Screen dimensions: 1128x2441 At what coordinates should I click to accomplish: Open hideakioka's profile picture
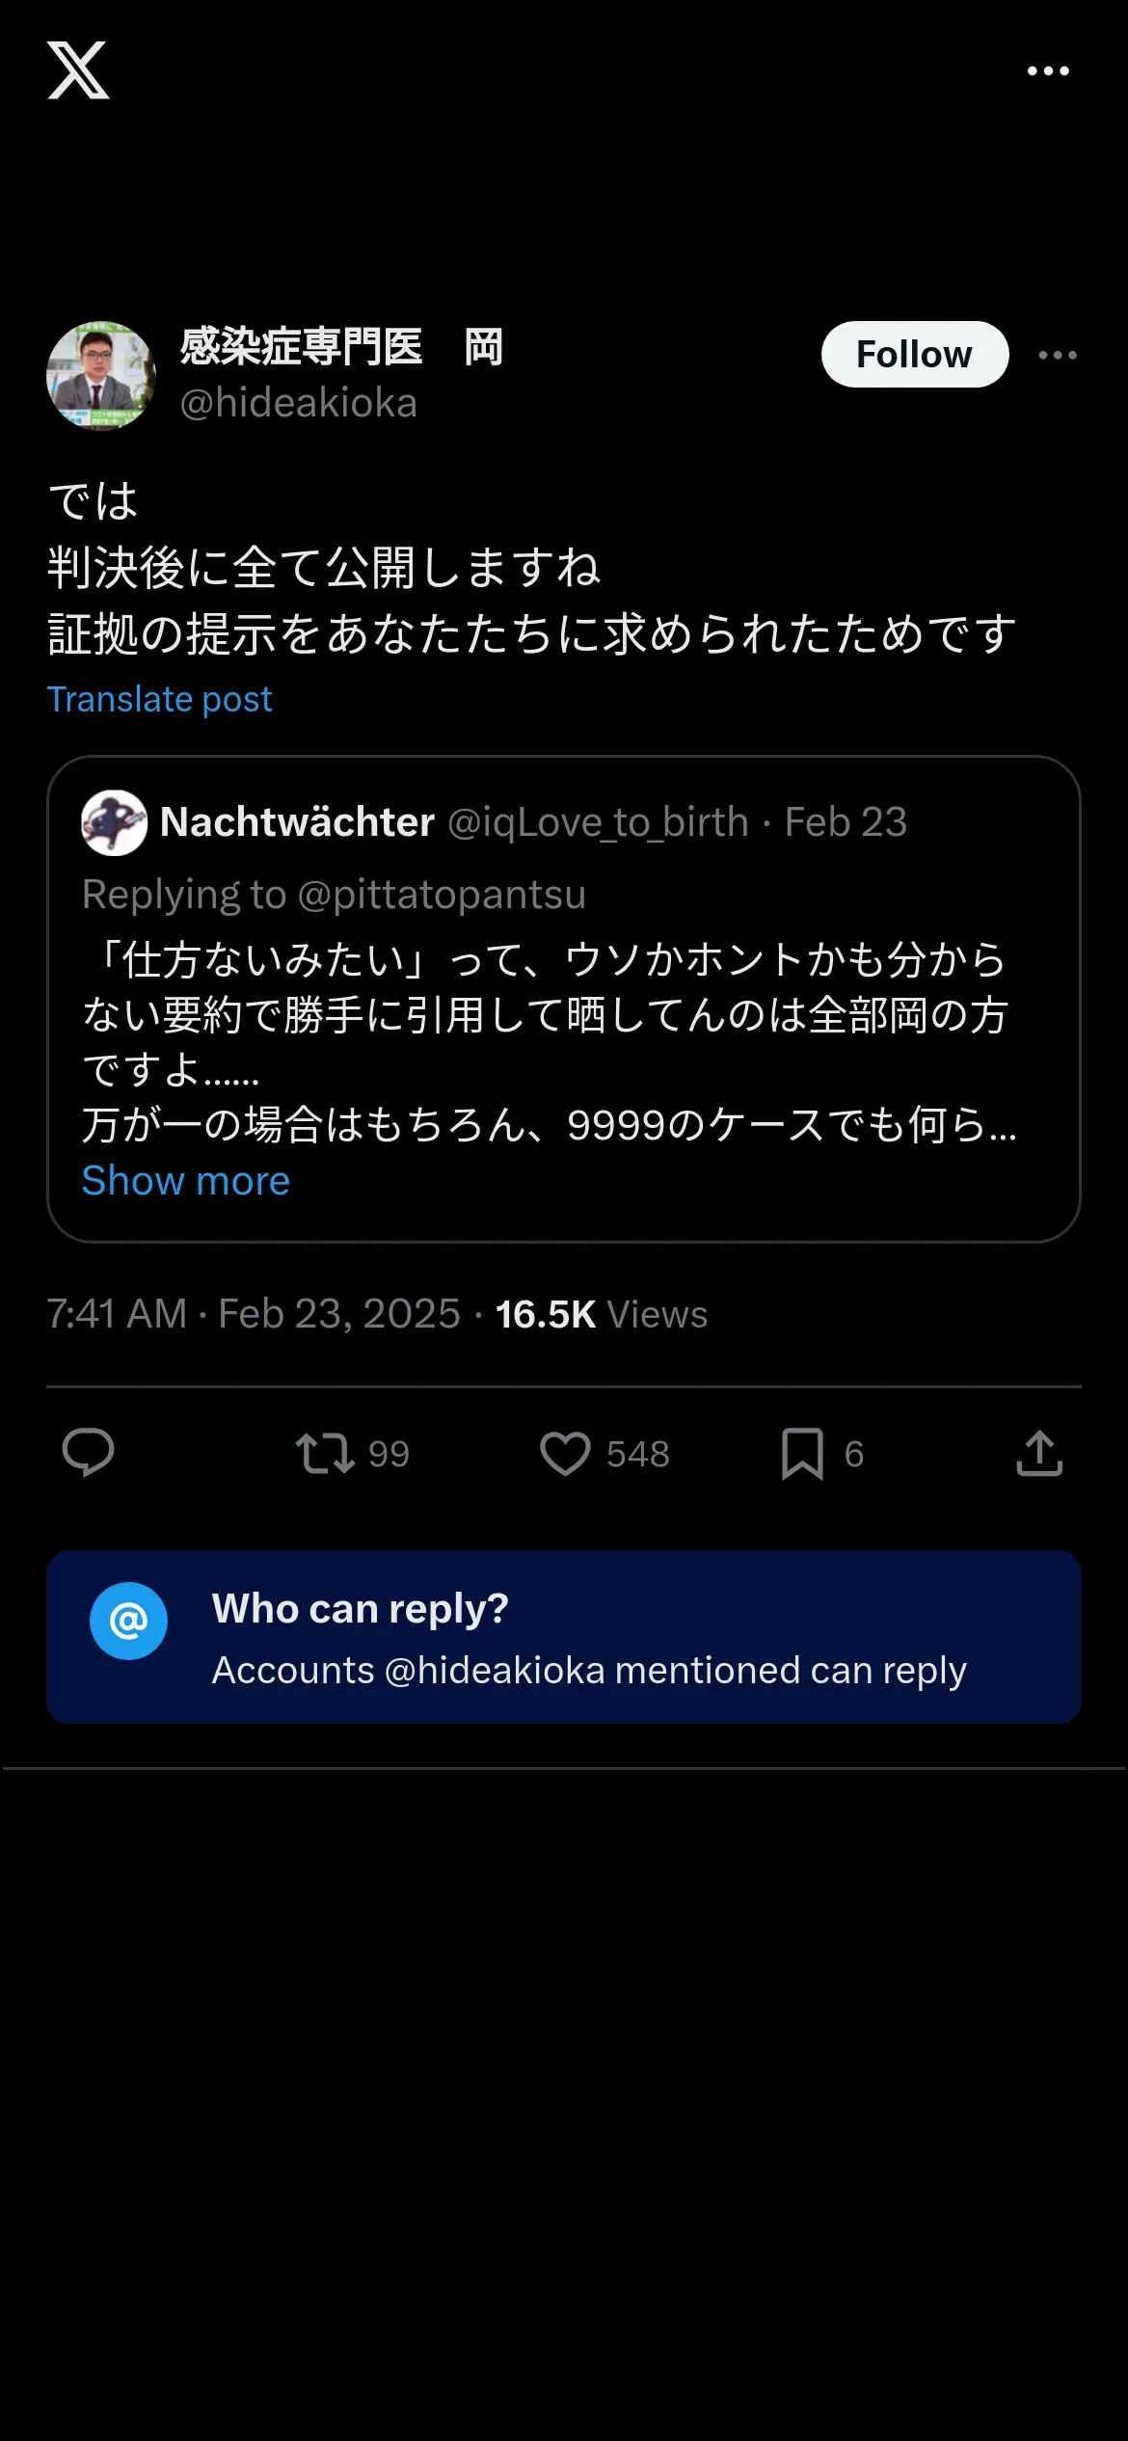(101, 376)
